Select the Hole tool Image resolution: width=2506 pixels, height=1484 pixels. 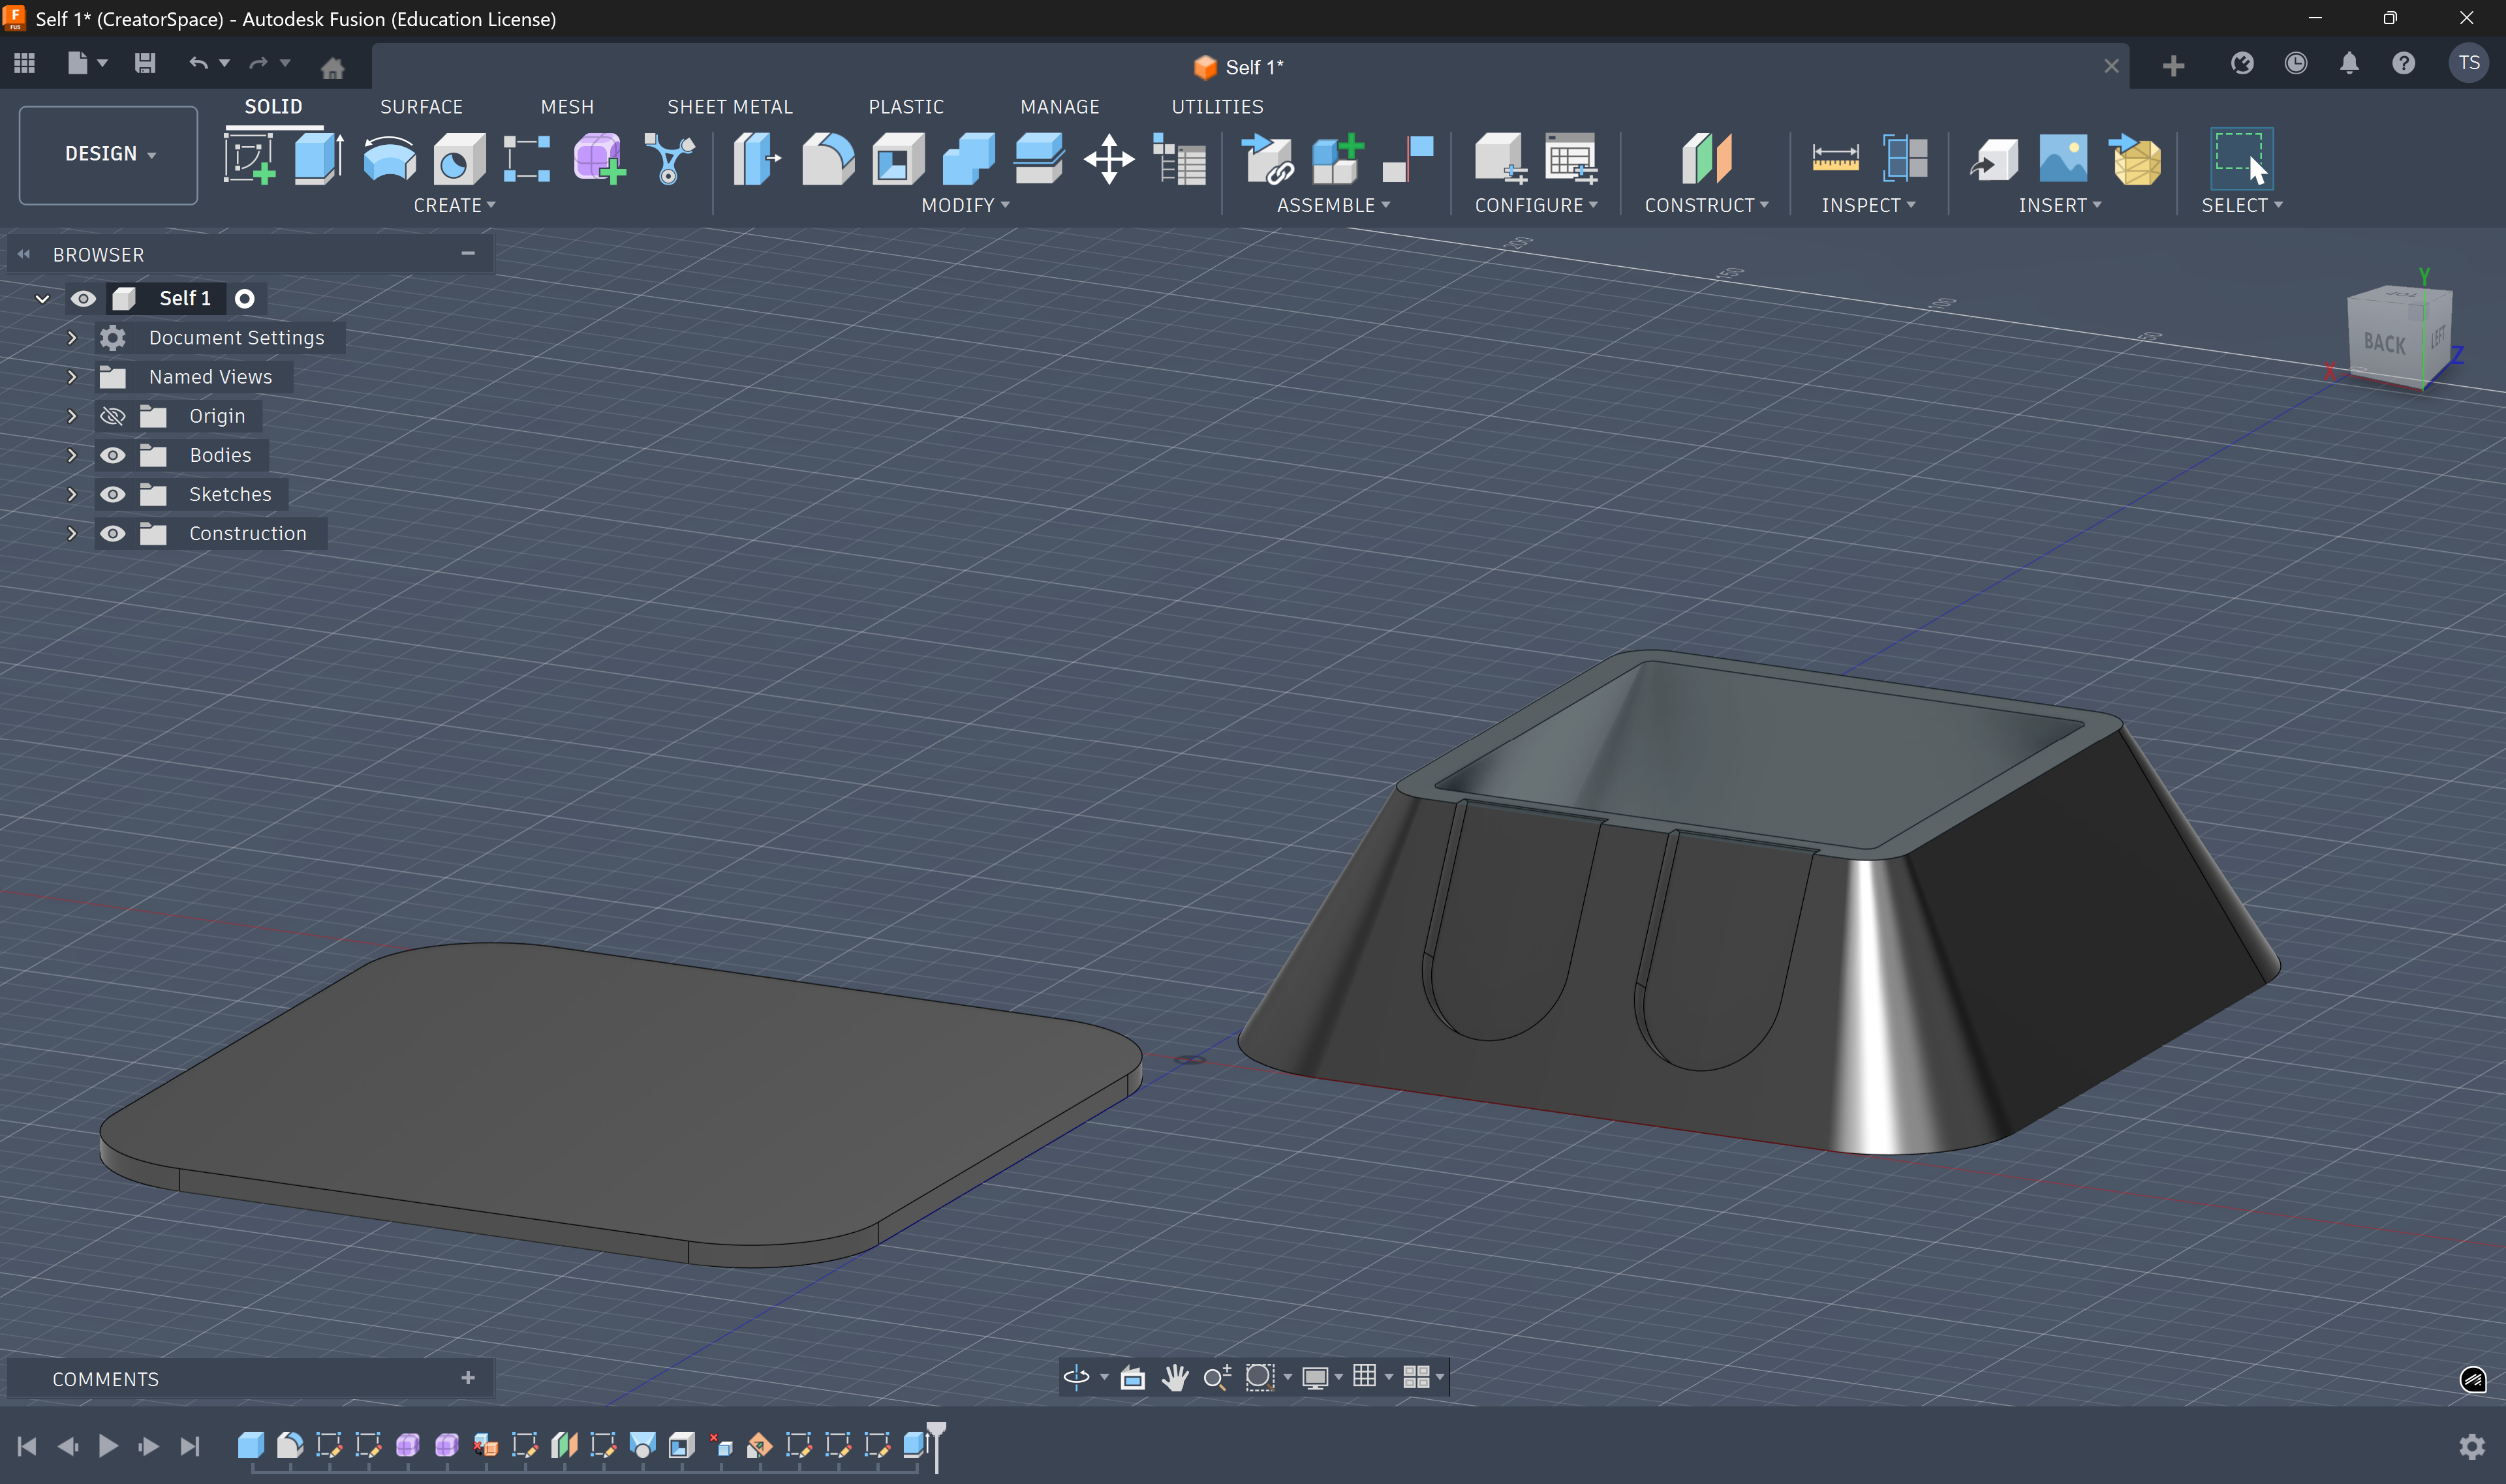click(459, 158)
